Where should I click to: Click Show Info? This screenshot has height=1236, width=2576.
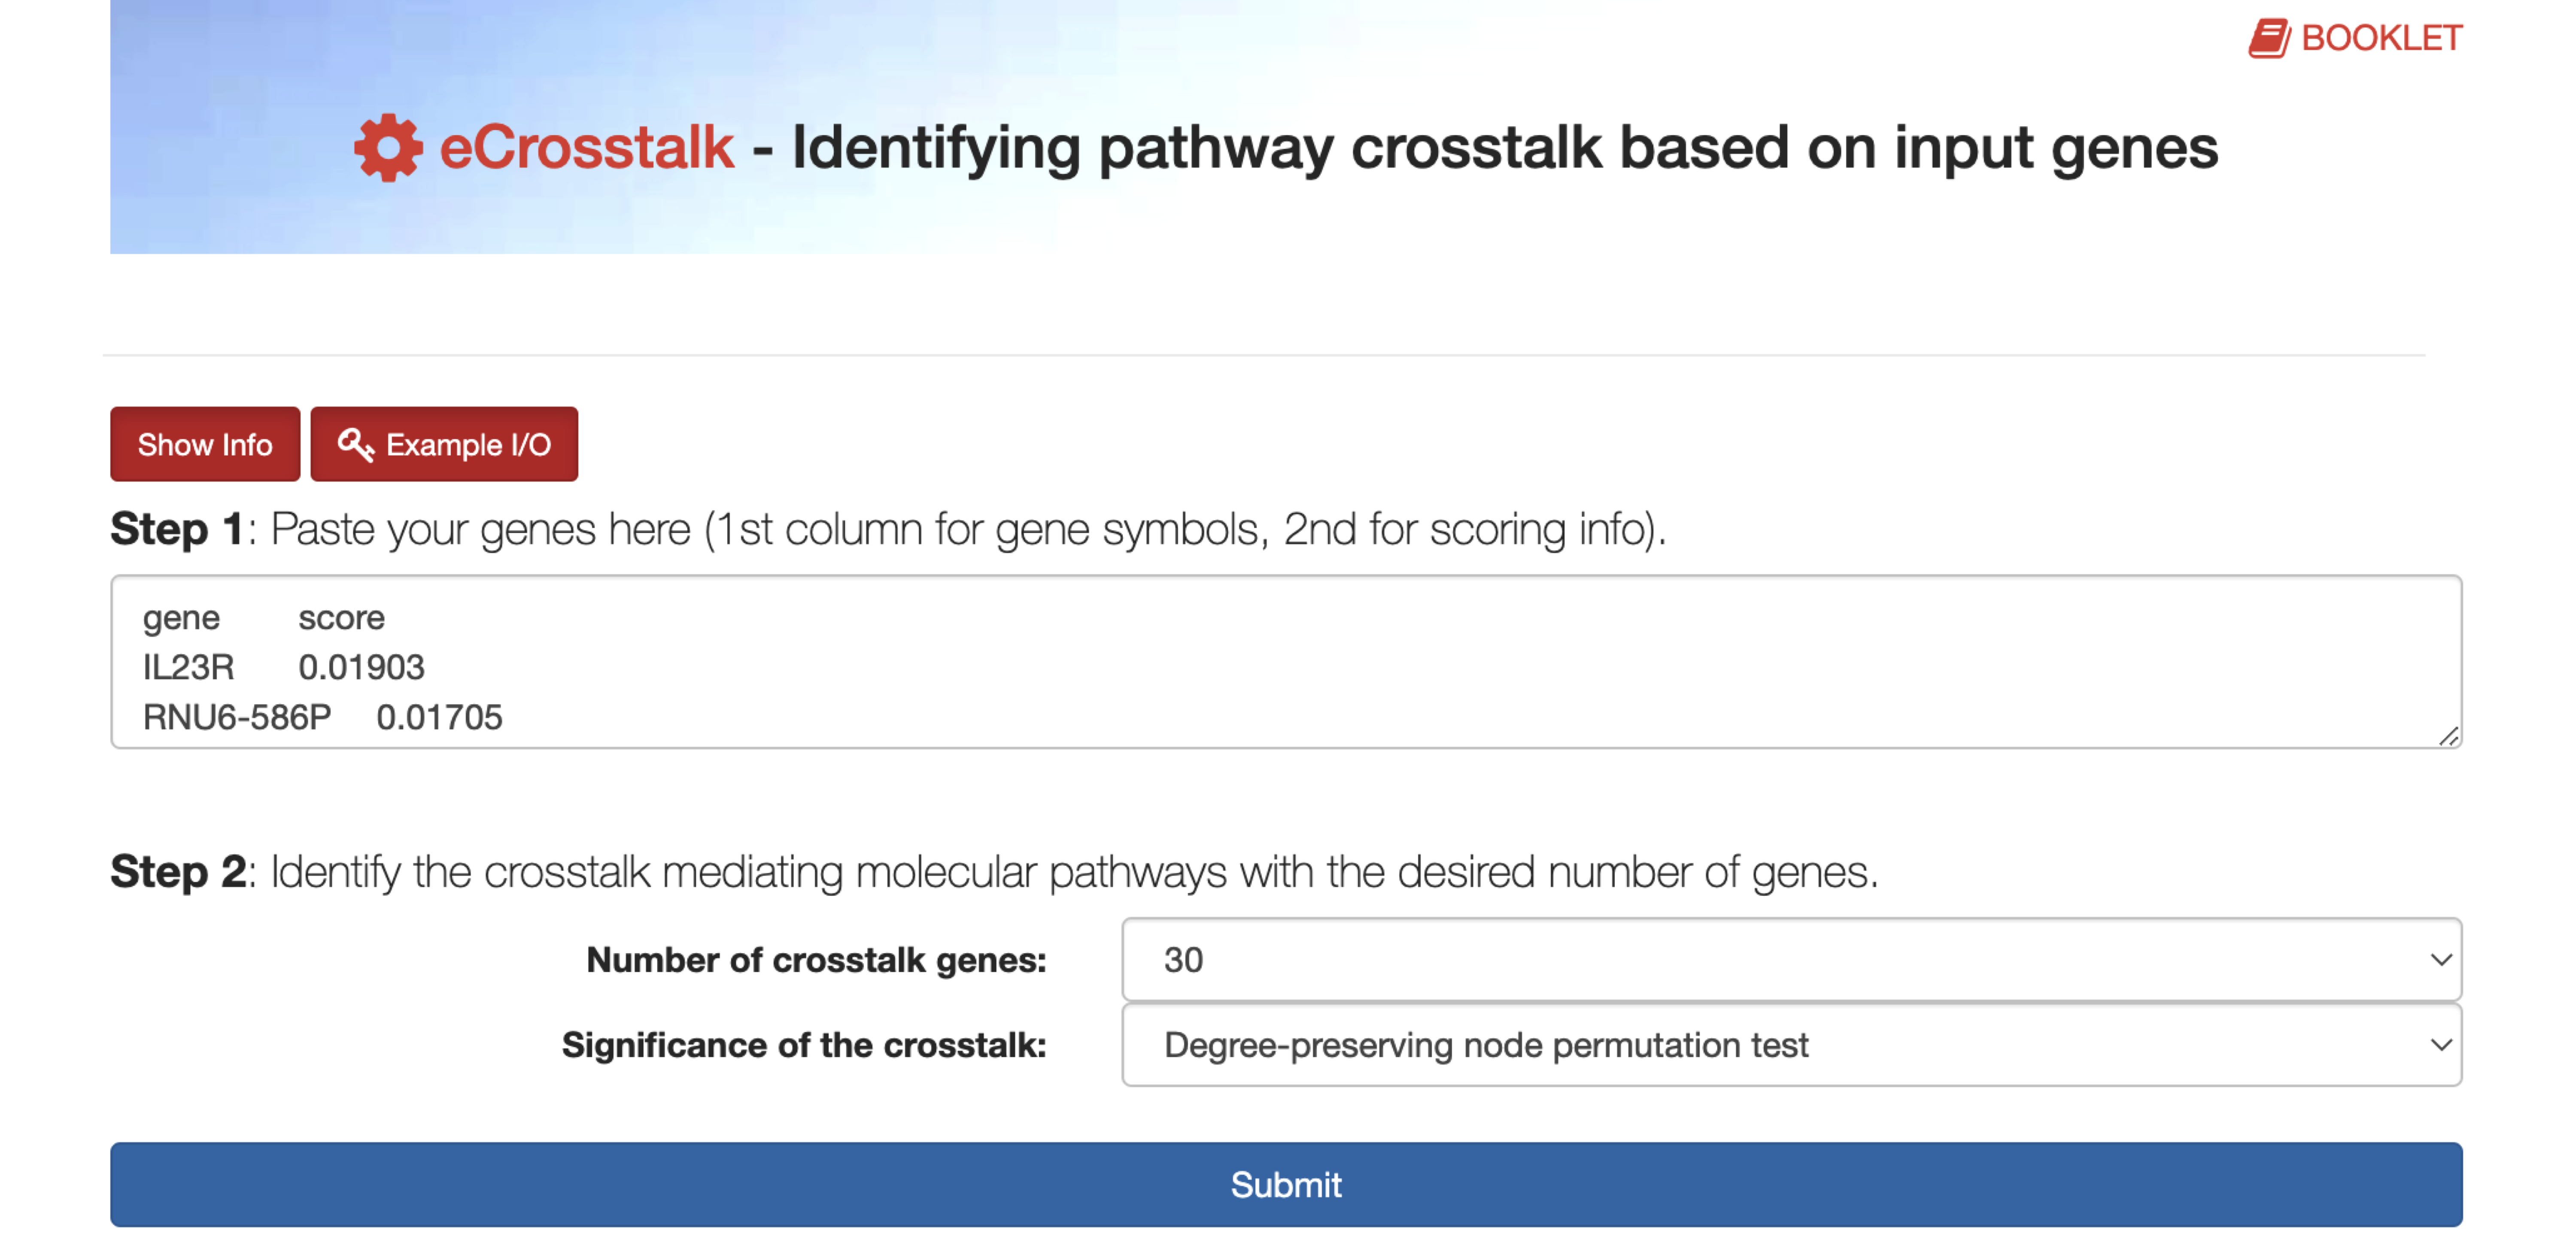pos(205,444)
